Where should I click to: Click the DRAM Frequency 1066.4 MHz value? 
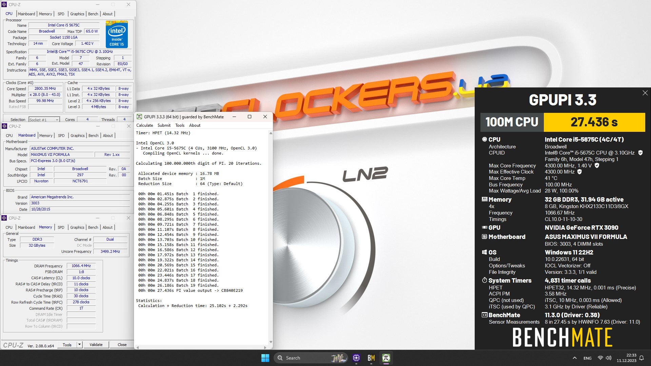click(x=81, y=266)
